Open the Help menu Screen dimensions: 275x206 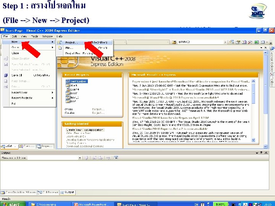pos(60,36)
